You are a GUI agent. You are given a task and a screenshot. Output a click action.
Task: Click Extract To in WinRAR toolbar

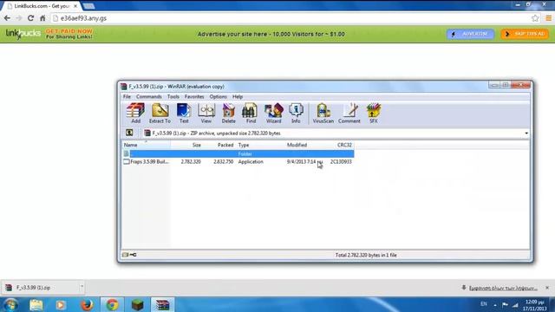160,114
